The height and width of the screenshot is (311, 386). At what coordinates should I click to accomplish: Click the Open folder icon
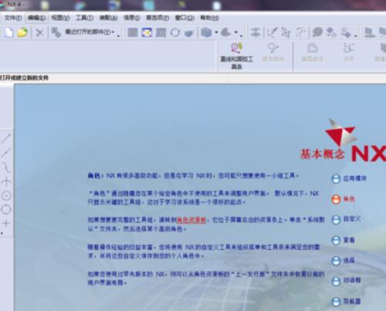tap(22, 32)
